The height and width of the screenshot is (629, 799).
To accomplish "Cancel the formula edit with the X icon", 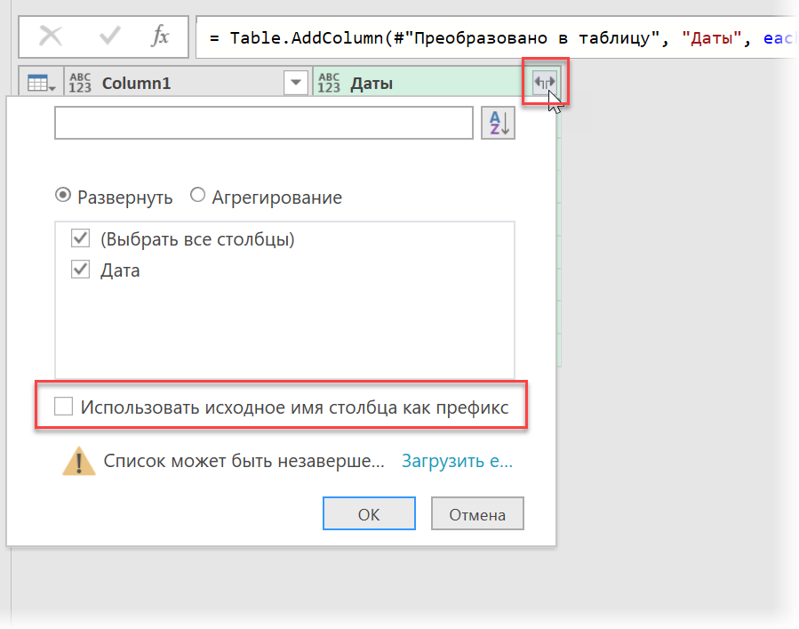I will click(51, 36).
